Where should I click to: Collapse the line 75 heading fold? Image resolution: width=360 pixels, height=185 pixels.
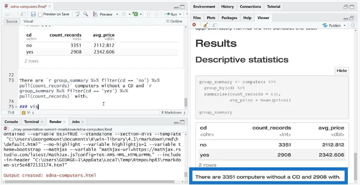(x=16, y=107)
